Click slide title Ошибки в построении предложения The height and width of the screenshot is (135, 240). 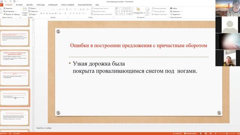[x=138, y=45]
